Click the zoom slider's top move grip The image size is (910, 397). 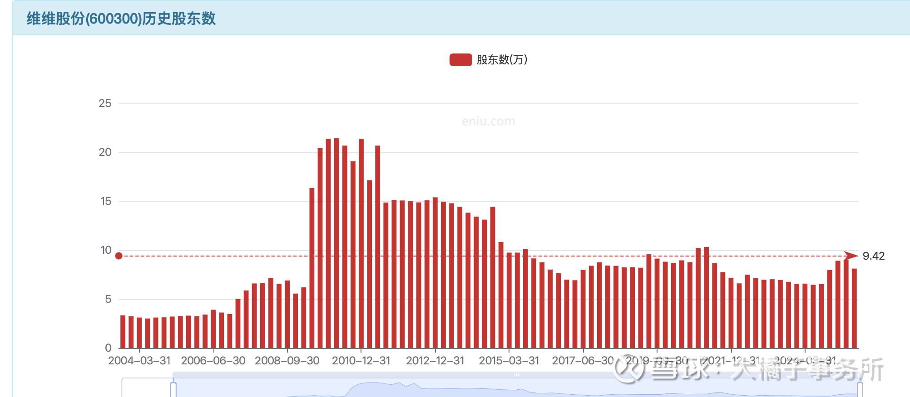click(x=517, y=375)
